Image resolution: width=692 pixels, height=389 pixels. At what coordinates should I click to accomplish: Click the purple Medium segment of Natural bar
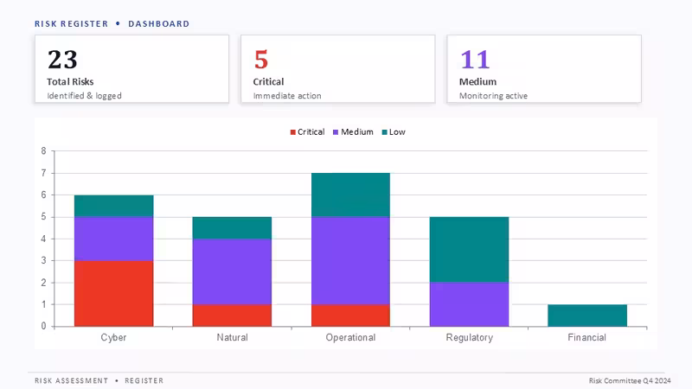coord(232,271)
